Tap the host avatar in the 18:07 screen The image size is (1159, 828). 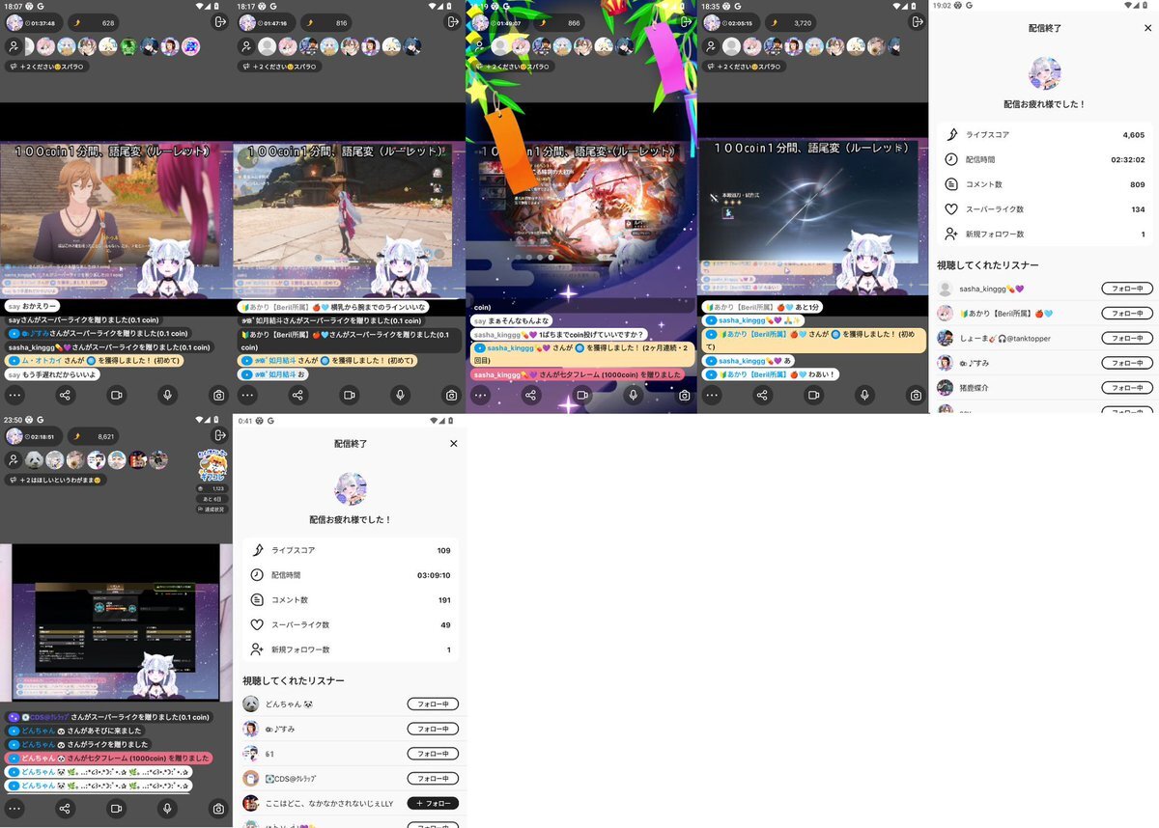point(14,22)
